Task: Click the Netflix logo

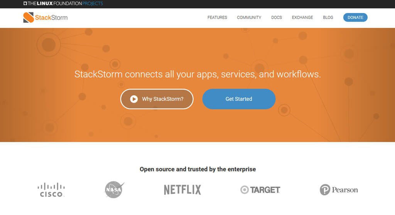Action: [x=182, y=190]
